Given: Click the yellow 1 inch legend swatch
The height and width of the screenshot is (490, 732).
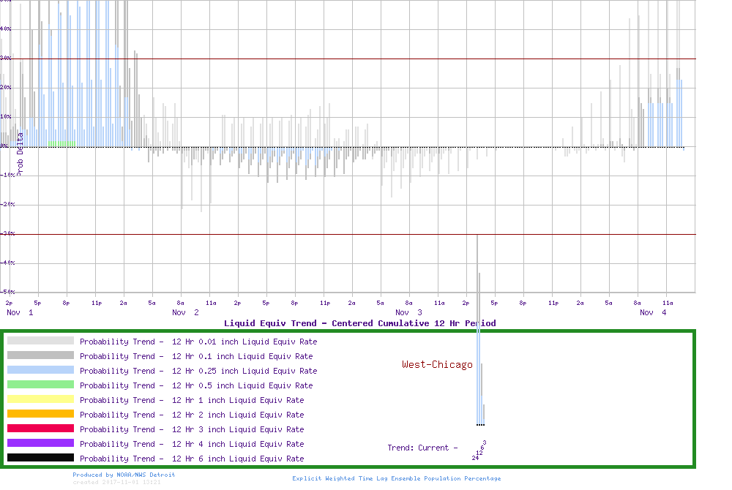Looking at the screenshot, I should (x=40, y=399).
